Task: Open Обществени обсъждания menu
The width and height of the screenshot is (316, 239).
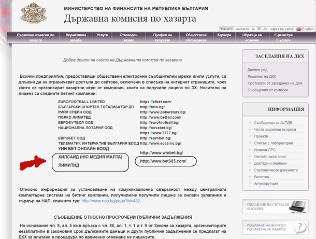Action: pyautogui.click(x=196, y=37)
